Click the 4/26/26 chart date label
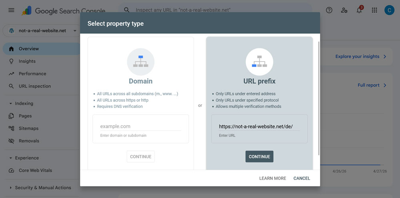 pyautogui.click(x=339, y=171)
